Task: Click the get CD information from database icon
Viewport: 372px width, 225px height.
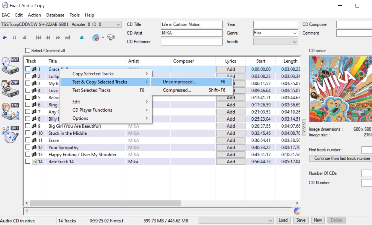Action: tap(96, 37)
